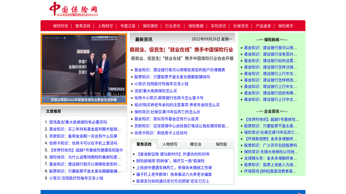This screenshot has height=194, width=346.
Task: Open headline 稳就业、促民生 就业在线 article
Action: click(181, 50)
